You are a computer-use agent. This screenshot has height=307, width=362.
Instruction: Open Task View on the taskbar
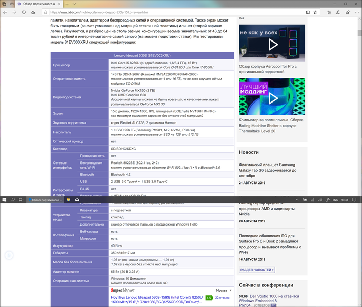[21, 200]
